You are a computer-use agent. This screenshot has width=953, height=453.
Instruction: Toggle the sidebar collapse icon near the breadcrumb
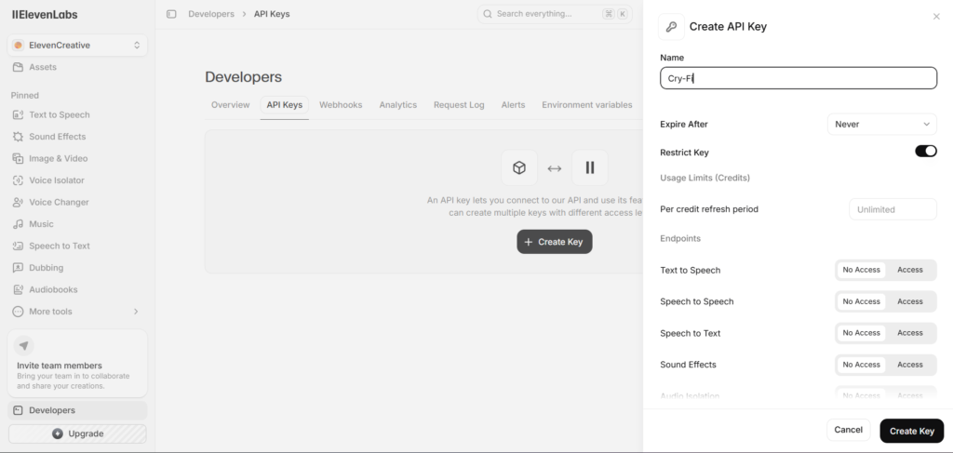click(x=171, y=14)
